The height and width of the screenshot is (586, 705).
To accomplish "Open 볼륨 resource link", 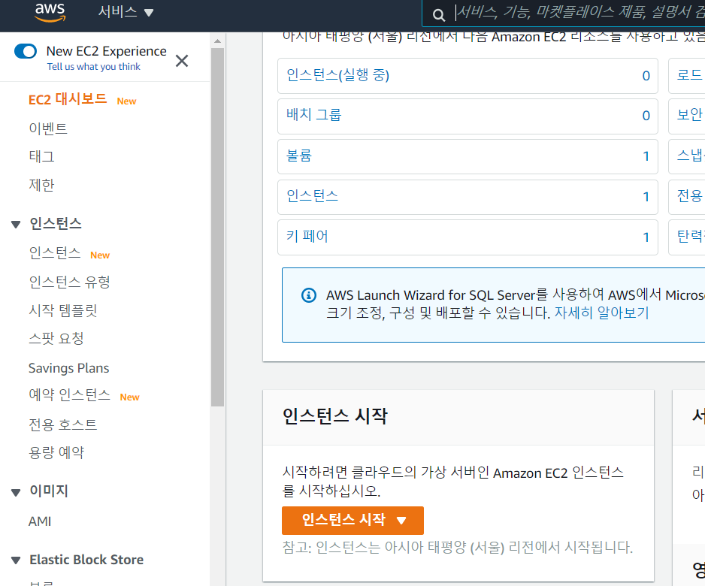I will point(299,156).
